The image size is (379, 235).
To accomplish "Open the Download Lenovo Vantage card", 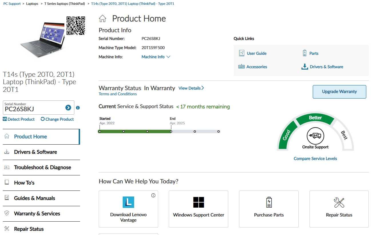I will coord(128,209).
